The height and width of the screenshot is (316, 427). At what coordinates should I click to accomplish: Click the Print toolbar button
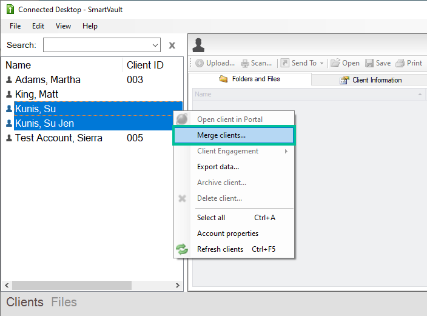(x=409, y=63)
